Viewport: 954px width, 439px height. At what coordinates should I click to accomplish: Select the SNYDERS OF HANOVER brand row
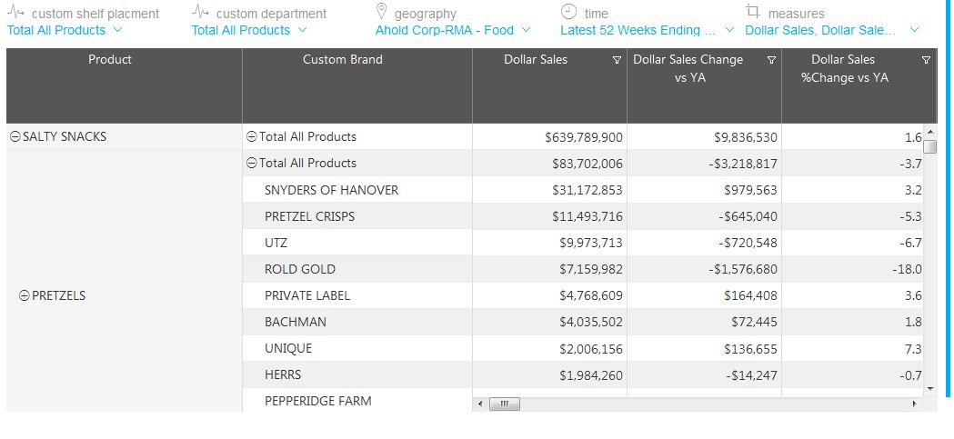coord(331,190)
